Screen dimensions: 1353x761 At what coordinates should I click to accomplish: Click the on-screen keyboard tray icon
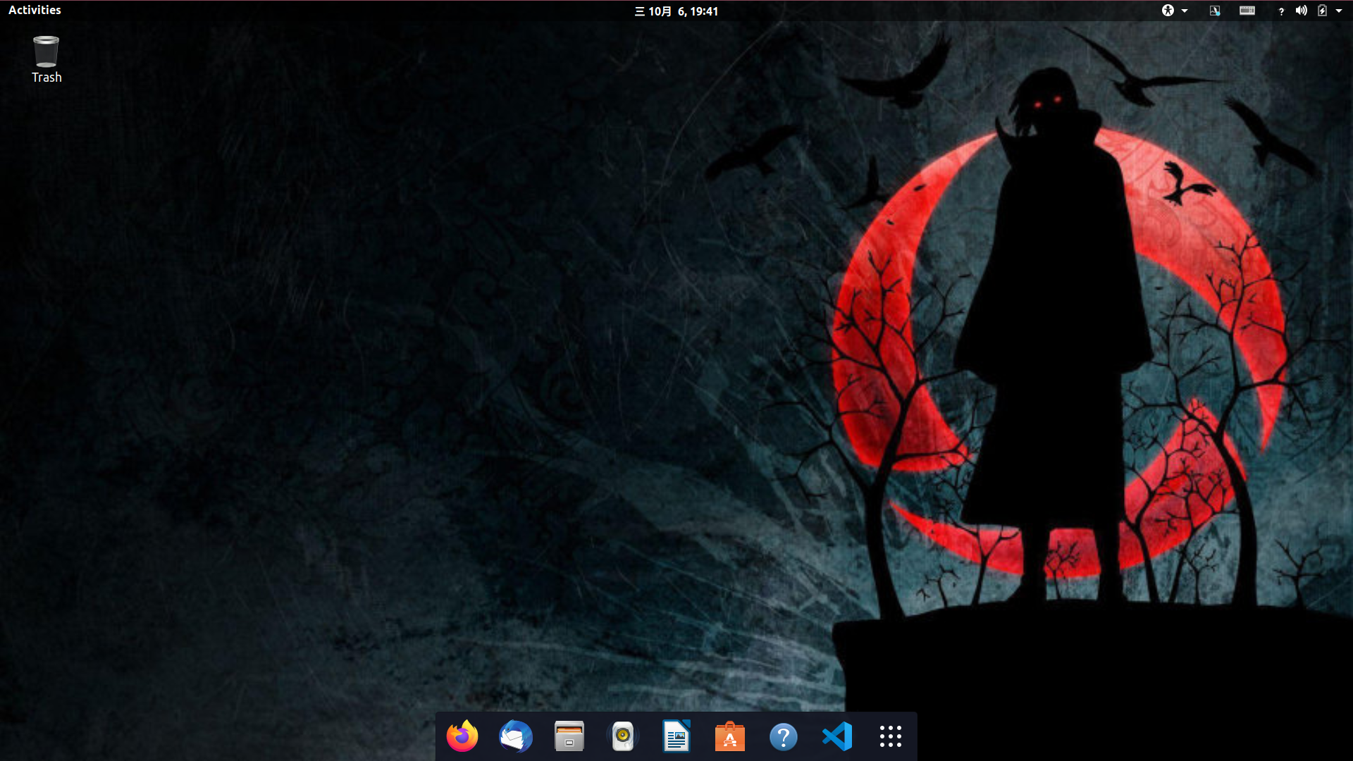(1247, 11)
